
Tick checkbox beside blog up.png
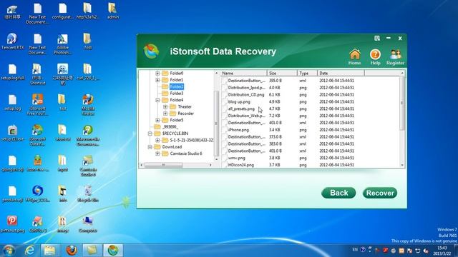pyautogui.click(x=224, y=101)
